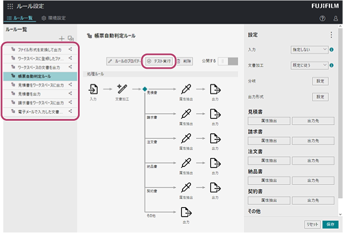This screenshot has width=343, height=233.
Task: Click 出力先 button under 契約書 settings
Action: 313,200
